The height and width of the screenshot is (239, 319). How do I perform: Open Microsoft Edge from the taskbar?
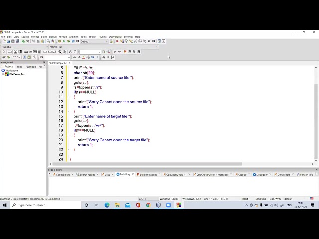tap(107, 205)
